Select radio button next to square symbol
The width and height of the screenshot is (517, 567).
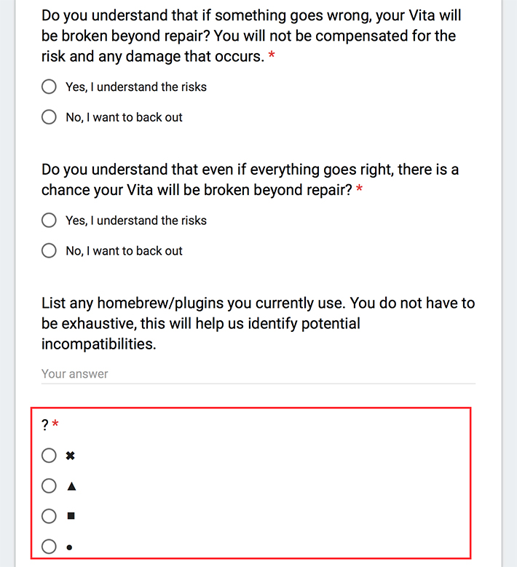pyautogui.click(x=49, y=516)
